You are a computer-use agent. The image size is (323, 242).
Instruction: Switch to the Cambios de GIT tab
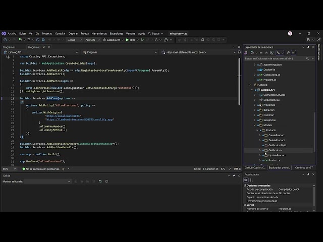point(304,168)
